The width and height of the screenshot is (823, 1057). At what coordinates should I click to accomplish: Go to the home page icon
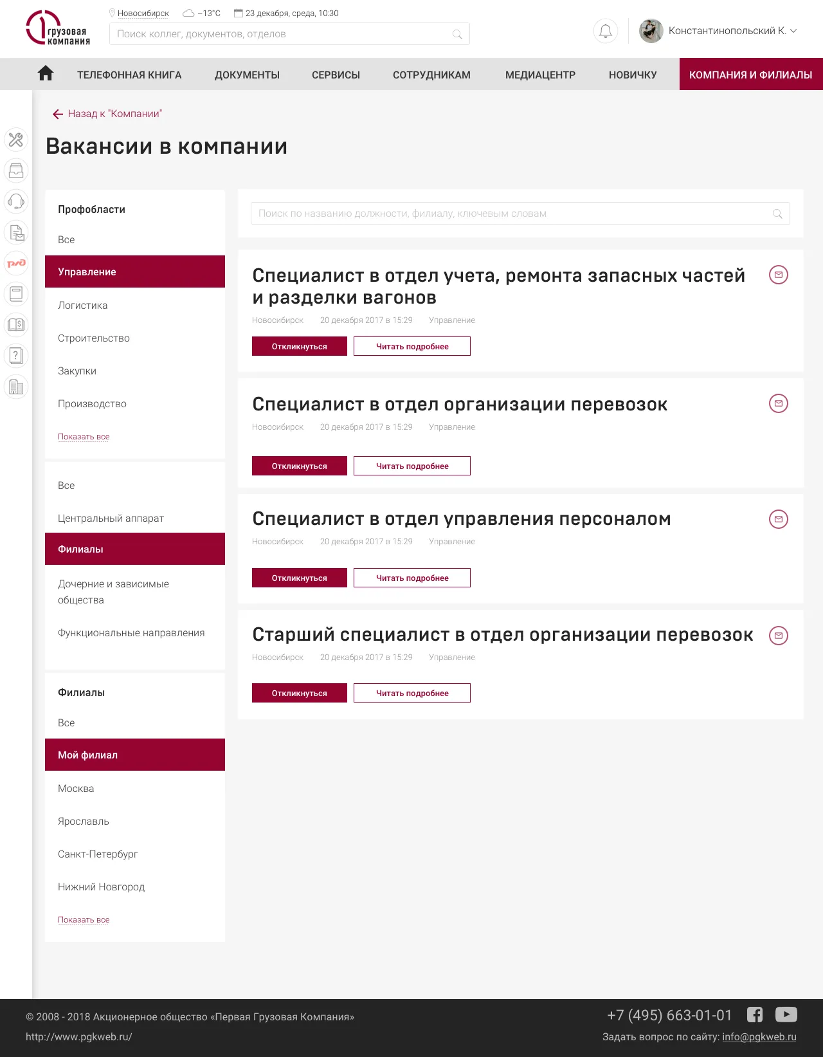[46, 73]
